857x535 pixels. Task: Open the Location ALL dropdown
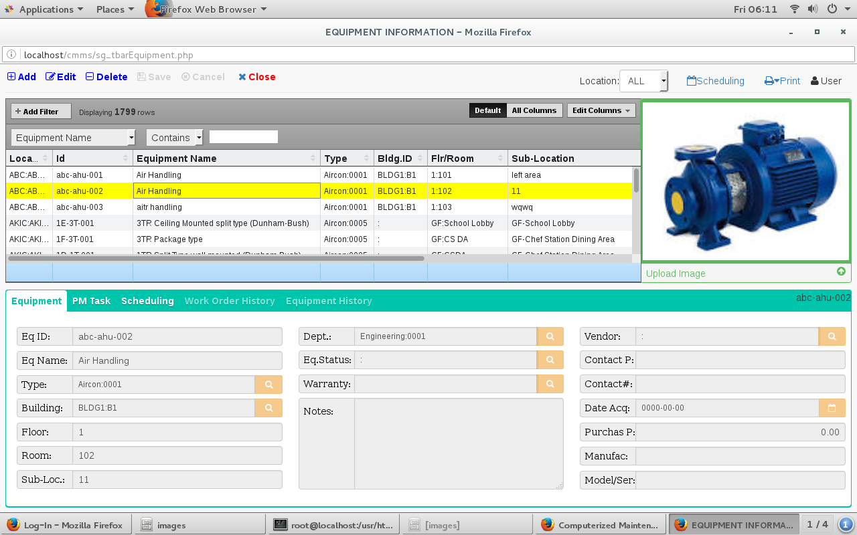[643, 81]
